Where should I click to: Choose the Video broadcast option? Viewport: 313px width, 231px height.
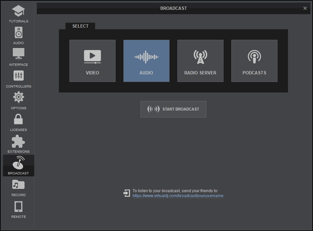(92, 61)
